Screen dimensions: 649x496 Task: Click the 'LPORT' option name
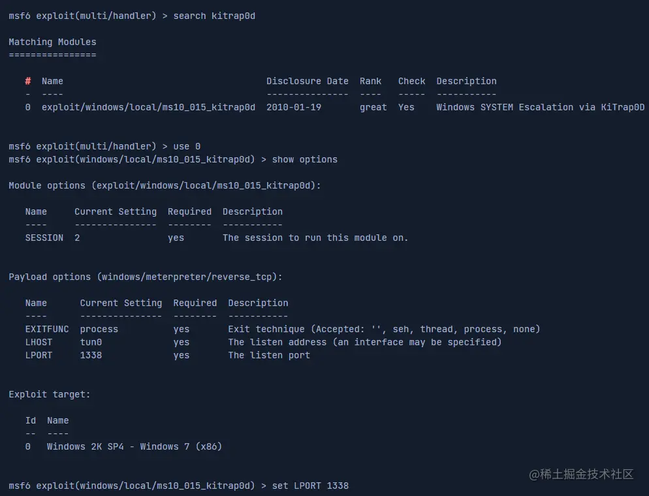coord(39,355)
